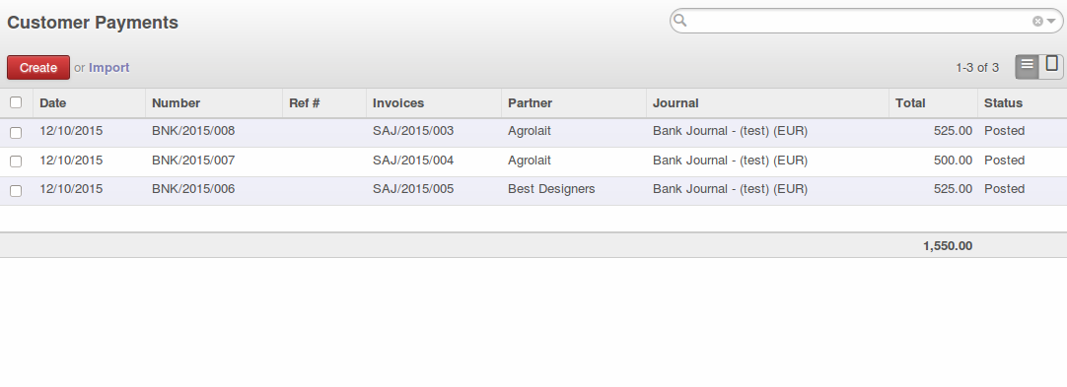
Task: Toggle the select-all checkbox in header
Action: 16,102
